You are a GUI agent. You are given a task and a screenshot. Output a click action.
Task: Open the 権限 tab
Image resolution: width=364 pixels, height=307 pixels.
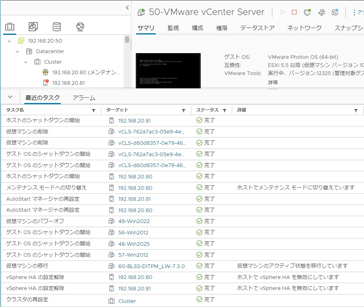pyautogui.click(x=222, y=28)
